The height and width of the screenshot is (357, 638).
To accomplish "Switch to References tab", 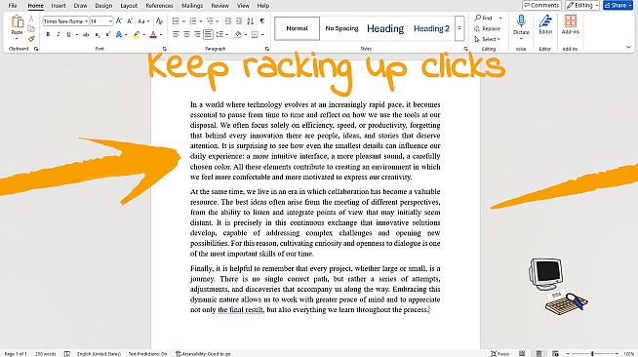I will (x=159, y=6).
